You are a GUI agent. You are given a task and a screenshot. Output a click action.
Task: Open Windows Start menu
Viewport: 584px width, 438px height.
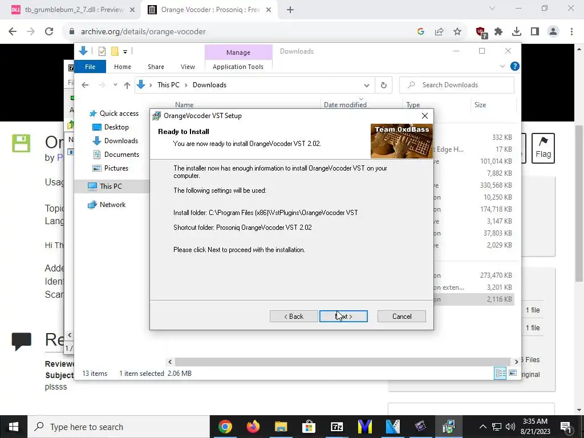pyautogui.click(x=14, y=427)
